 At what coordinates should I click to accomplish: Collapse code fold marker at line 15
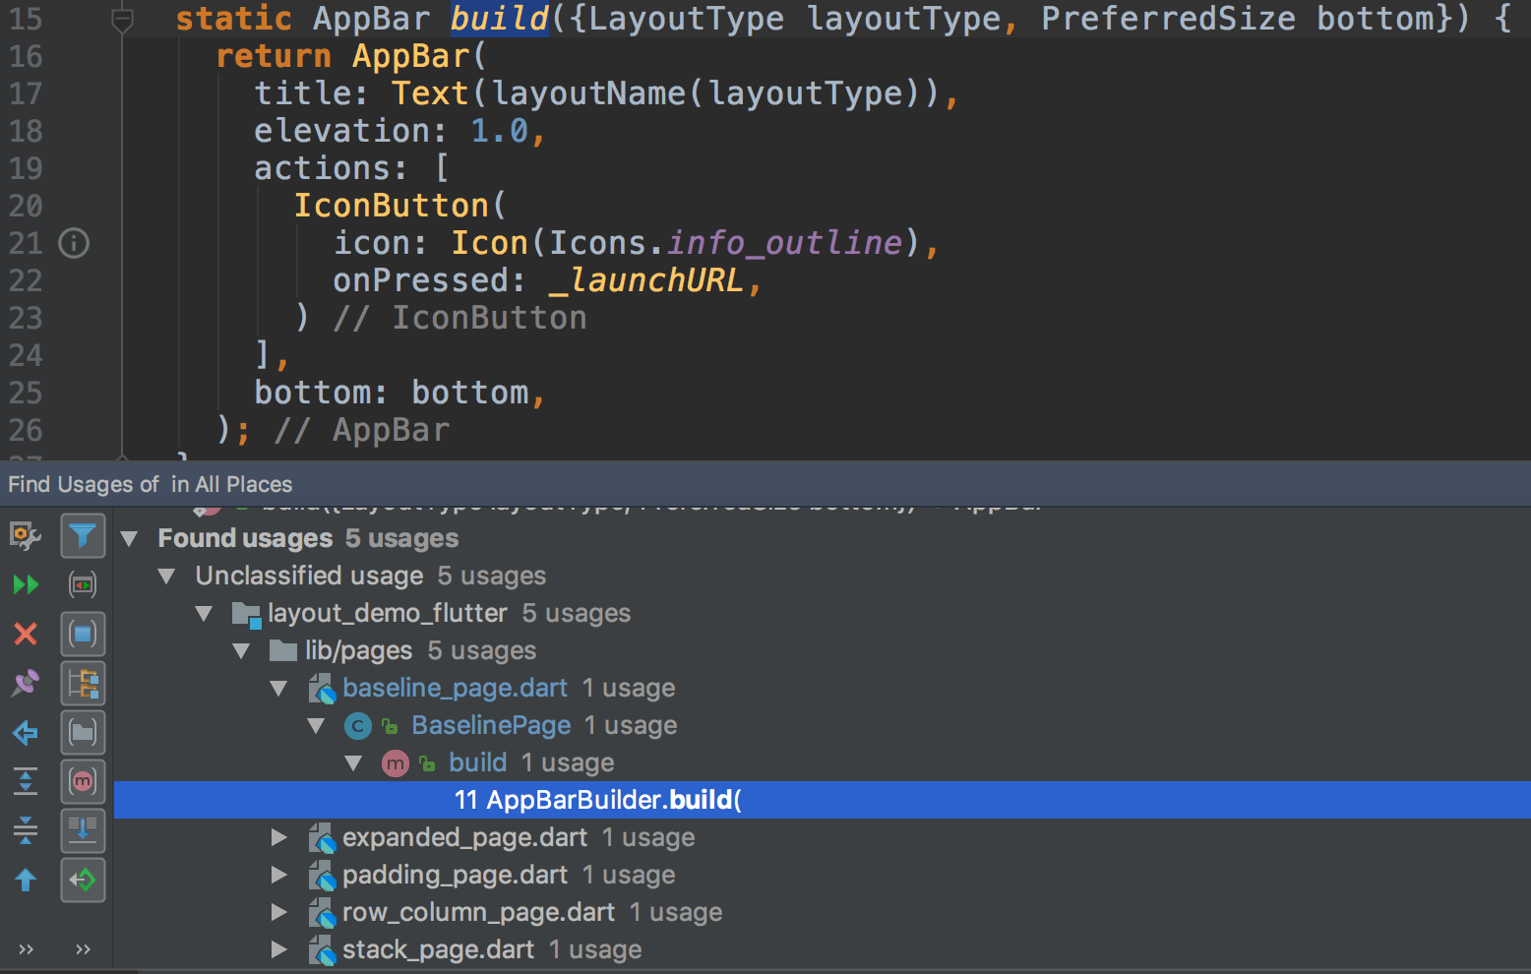122,19
